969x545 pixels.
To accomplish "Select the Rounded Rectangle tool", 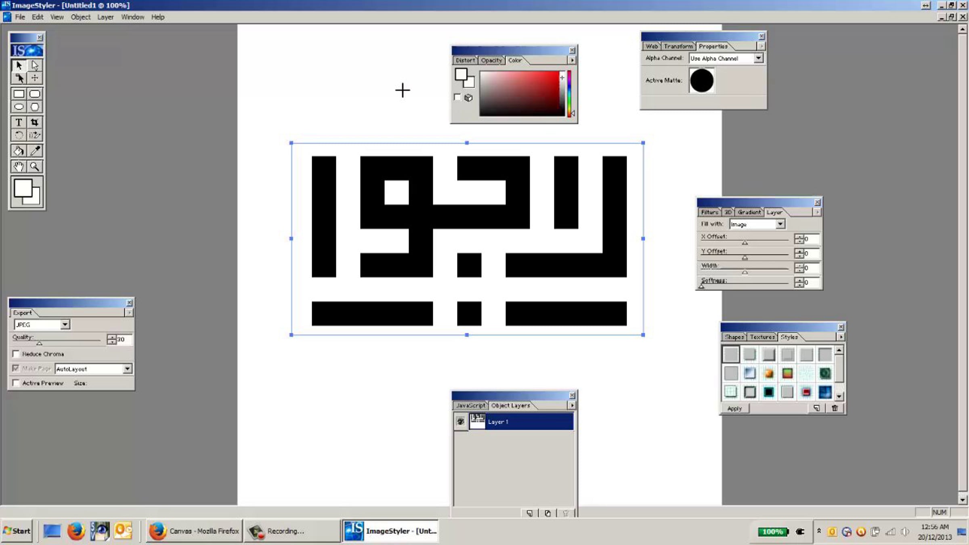I will (x=35, y=94).
